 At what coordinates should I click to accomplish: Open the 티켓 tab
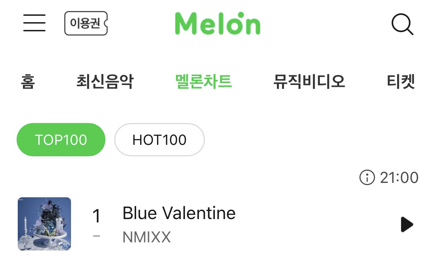[x=401, y=82]
